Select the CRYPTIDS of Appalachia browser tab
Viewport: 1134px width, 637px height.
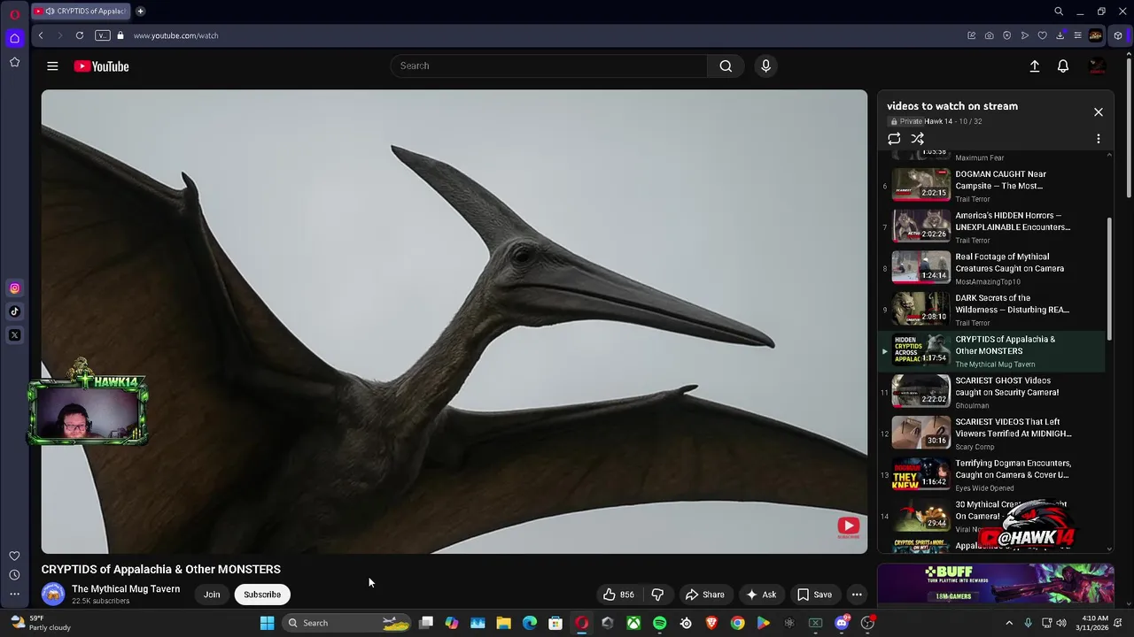(x=80, y=12)
